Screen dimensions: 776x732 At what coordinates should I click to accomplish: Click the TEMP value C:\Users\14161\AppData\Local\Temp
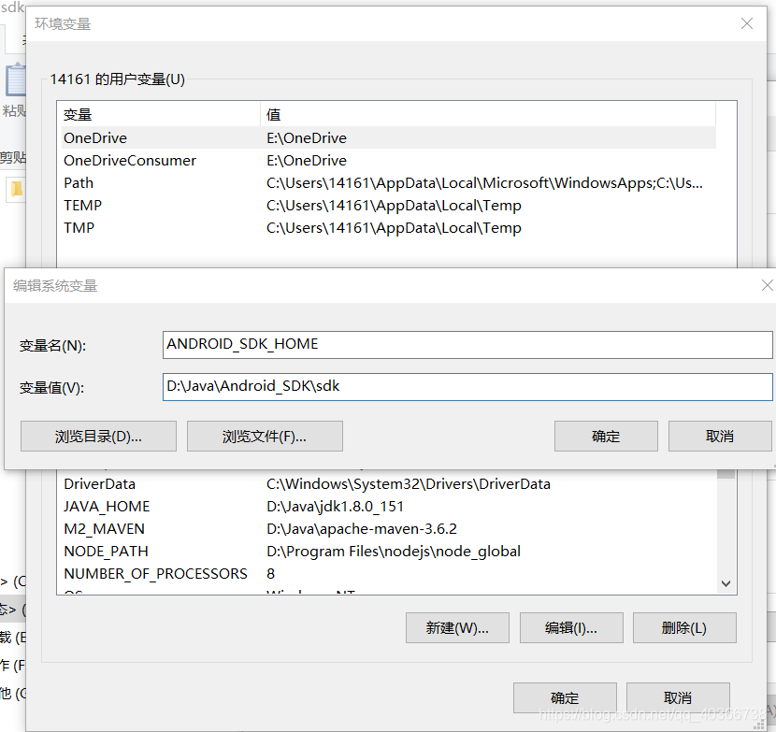[x=394, y=205]
